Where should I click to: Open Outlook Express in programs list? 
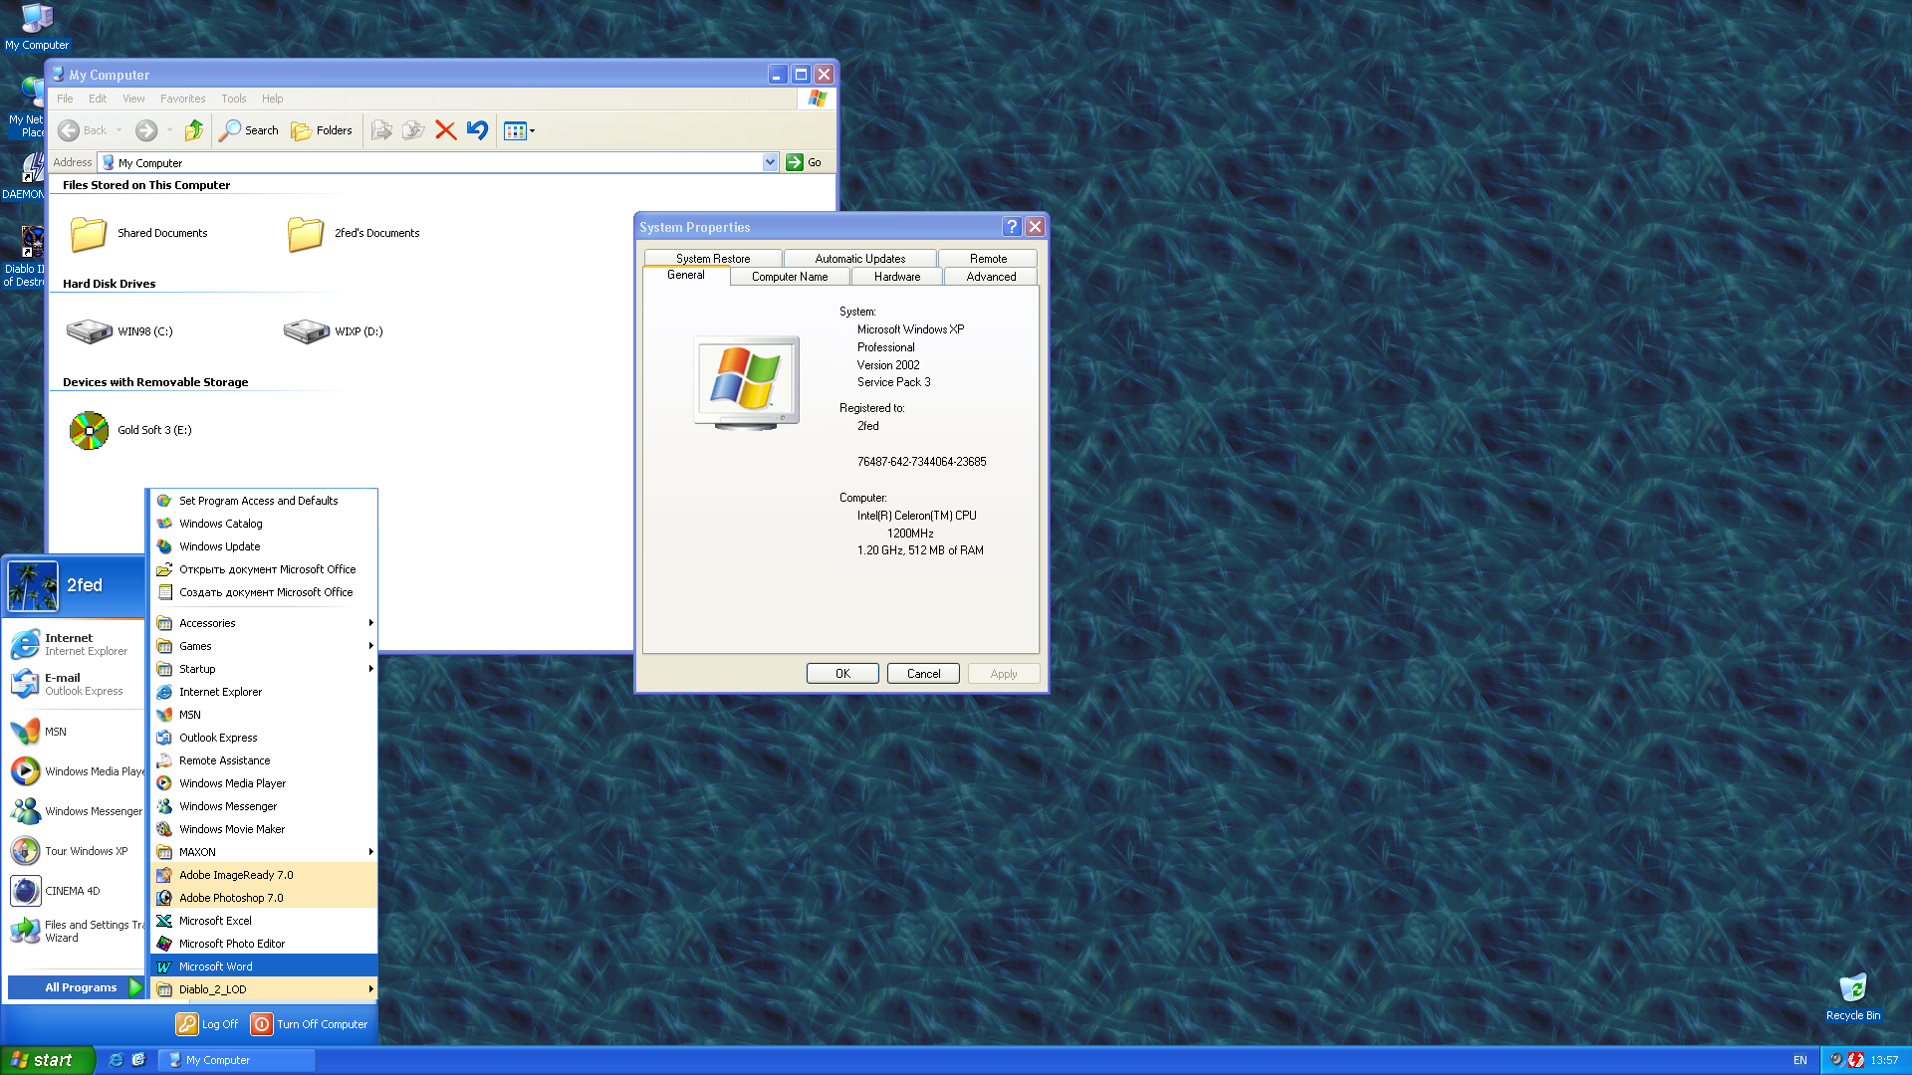point(264,738)
